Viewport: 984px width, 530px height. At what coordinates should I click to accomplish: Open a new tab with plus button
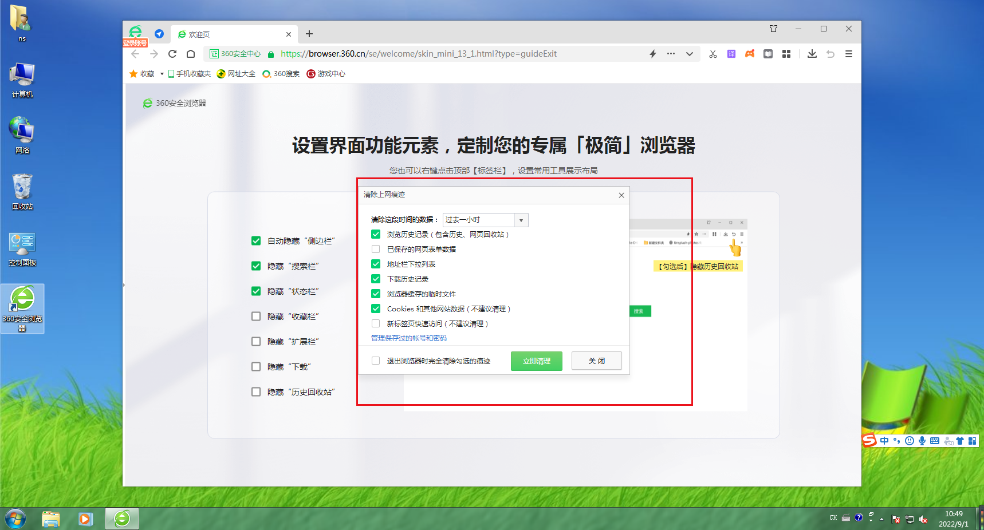309,34
